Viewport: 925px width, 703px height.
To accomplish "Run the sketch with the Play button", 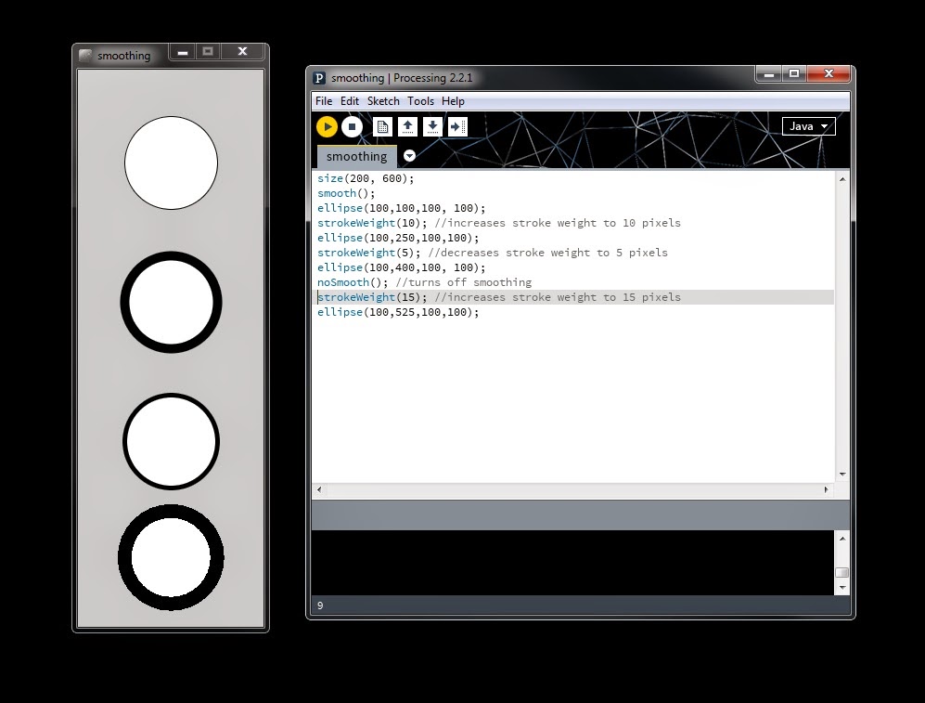I will [x=327, y=127].
